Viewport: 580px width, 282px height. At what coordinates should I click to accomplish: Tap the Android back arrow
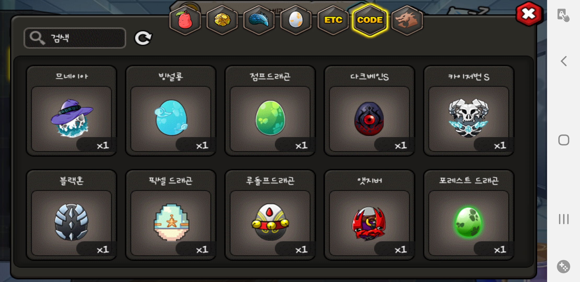click(564, 61)
